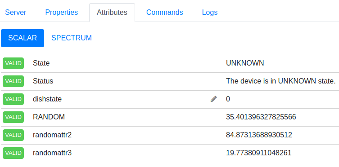Image resolution: width=339 pixels, height=167 pixels.
Task: Click the VALID badge beside randomattr2
Action: coord(13,135)
